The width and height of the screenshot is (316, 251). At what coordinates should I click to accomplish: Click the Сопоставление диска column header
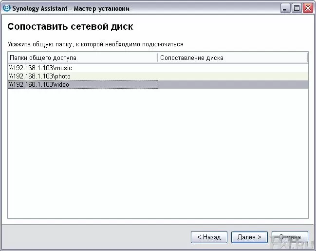[x=233, y=58]
